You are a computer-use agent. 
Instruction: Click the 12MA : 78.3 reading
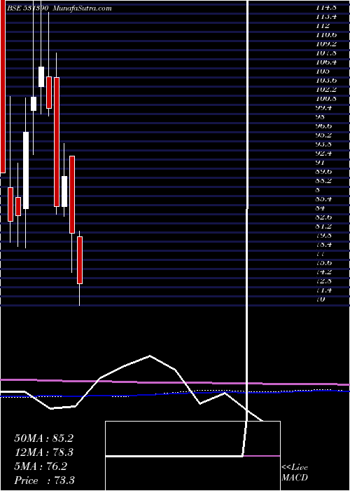(x=43, y=452)
